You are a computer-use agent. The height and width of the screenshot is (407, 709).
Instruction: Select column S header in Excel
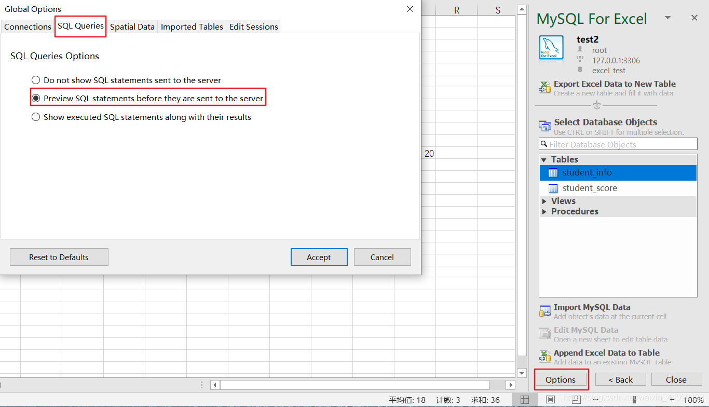click(498, 10)
